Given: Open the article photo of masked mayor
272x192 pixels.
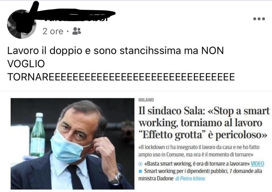Looking at the screenshot, I should (72, 144).
